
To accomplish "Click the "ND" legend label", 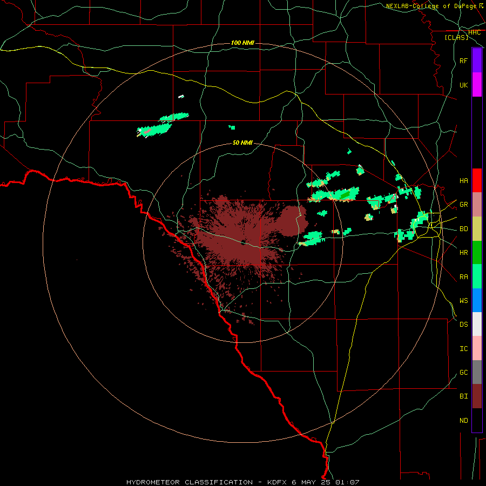I will pos(463,421).
